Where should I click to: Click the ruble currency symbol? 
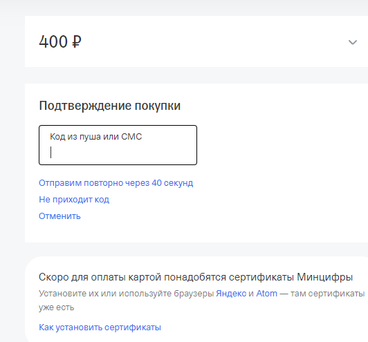[x=77, y=41]
